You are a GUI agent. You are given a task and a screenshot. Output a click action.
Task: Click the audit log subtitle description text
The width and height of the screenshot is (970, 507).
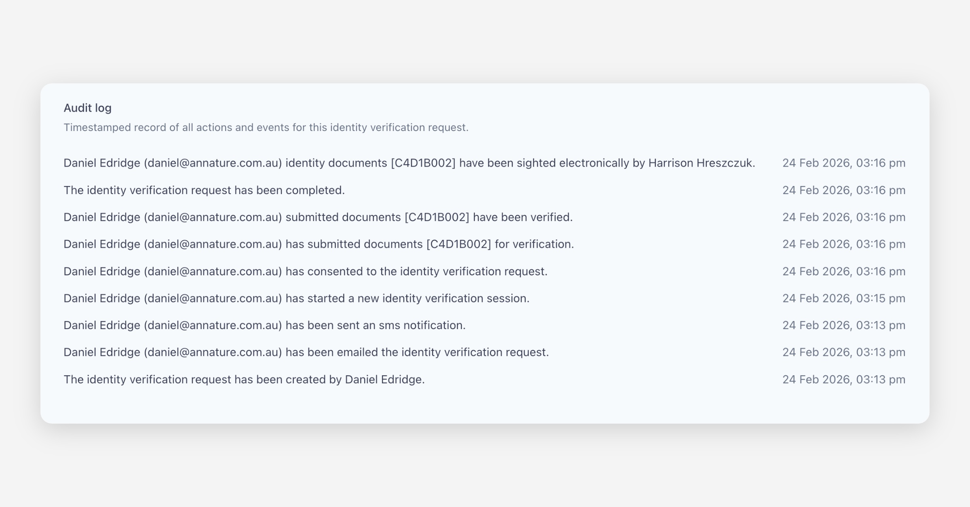click(266, 127)
